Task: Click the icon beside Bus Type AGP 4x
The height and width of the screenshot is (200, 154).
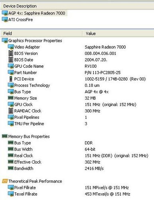Action: (x=11, y=92)
